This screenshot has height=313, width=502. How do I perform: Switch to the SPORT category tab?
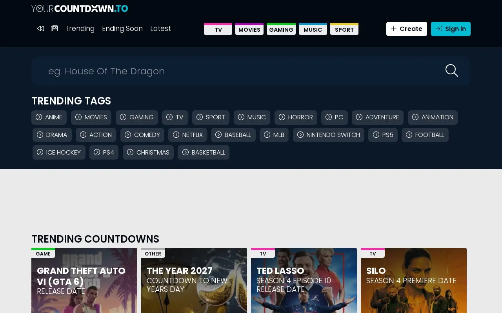[x=344, y=29]
